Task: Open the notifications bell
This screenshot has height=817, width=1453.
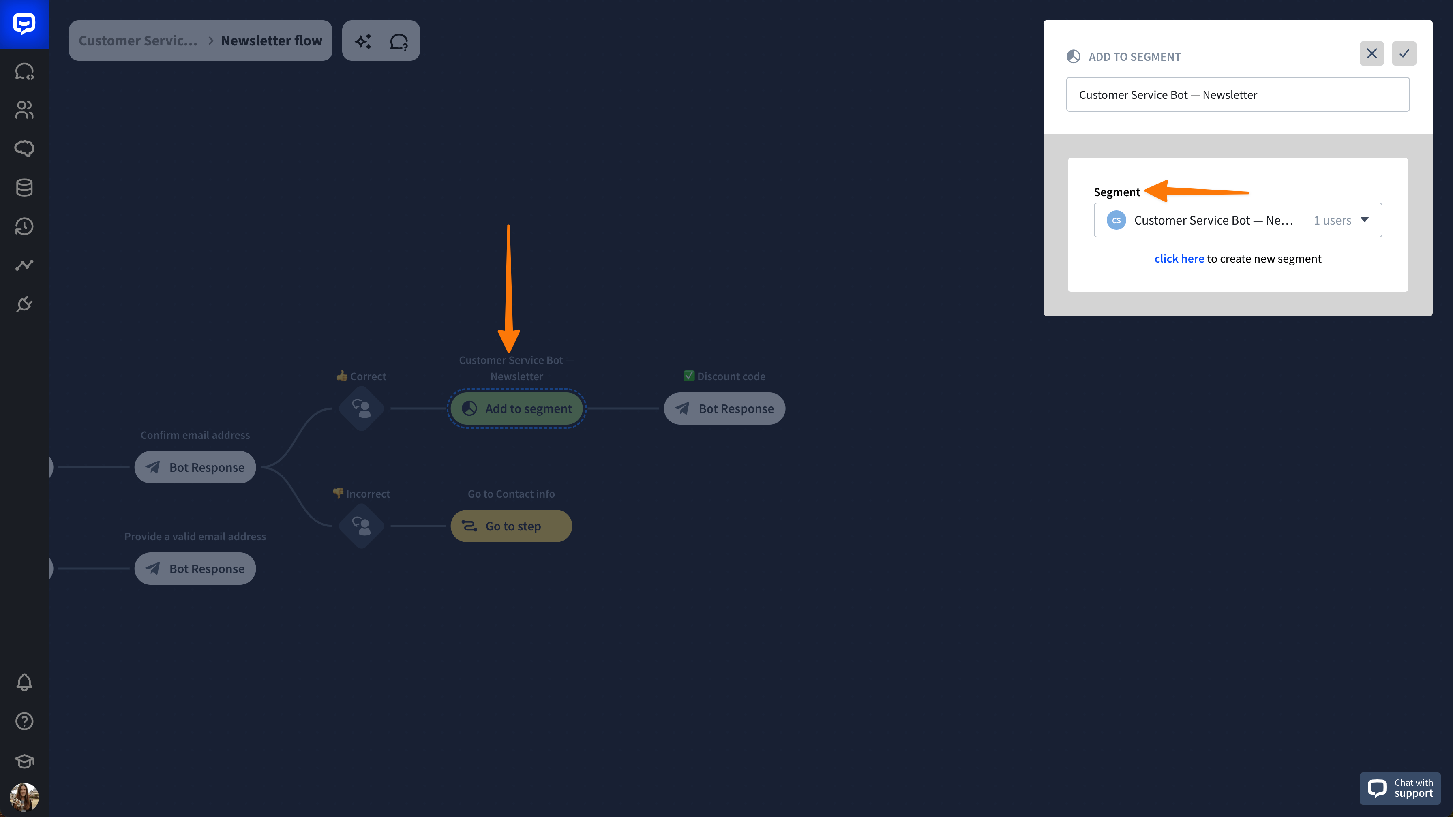Action: 24,682
